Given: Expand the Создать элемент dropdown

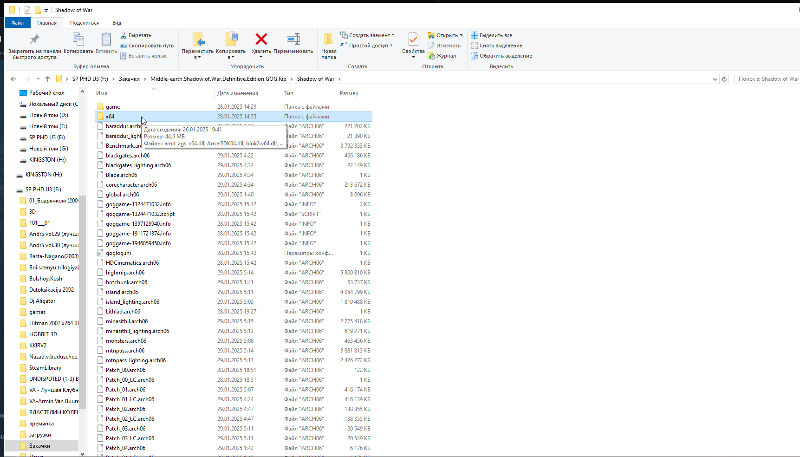Looking at the screenshot, I should pyautogui.click(x=393, y=35).
